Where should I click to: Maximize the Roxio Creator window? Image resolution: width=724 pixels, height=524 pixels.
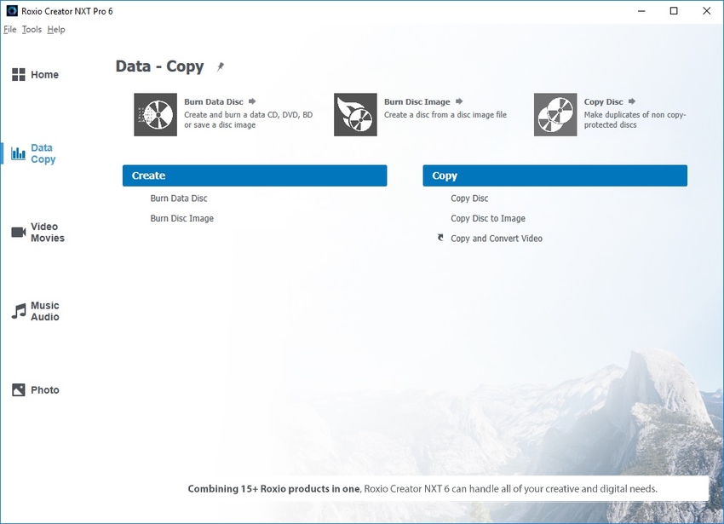coord(674,10)
